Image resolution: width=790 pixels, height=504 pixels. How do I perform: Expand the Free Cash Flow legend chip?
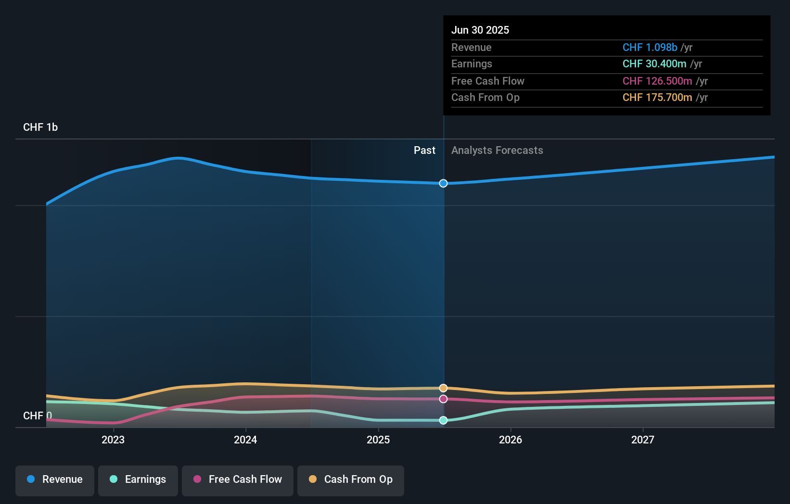tap(237, 479)
